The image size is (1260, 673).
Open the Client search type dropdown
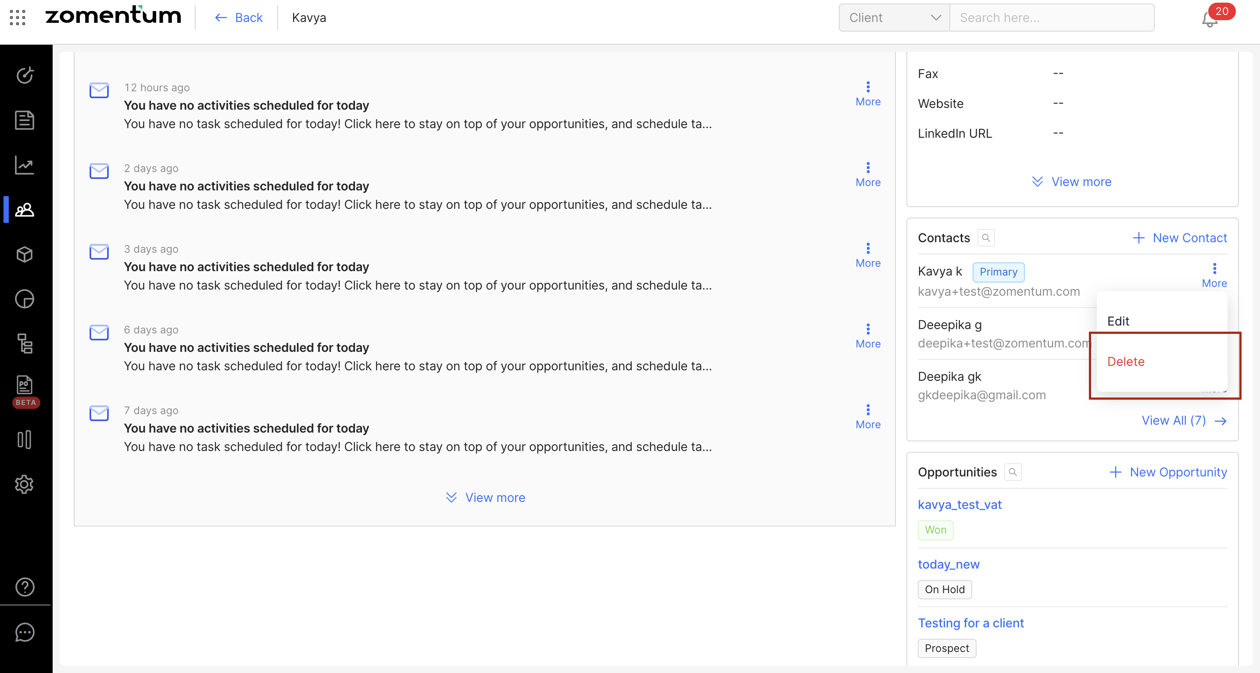[894, 18]
